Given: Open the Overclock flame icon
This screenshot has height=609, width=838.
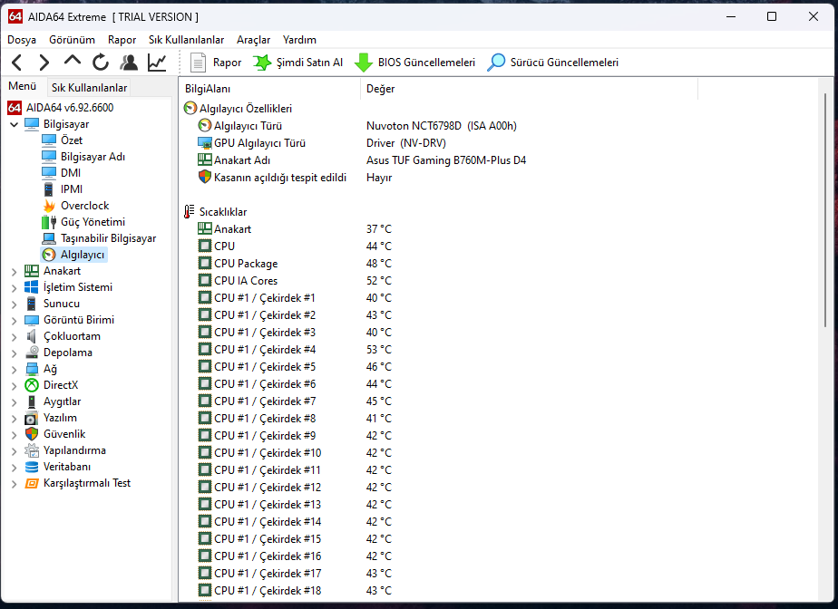Looking at the screenshot, I should 49,206.
